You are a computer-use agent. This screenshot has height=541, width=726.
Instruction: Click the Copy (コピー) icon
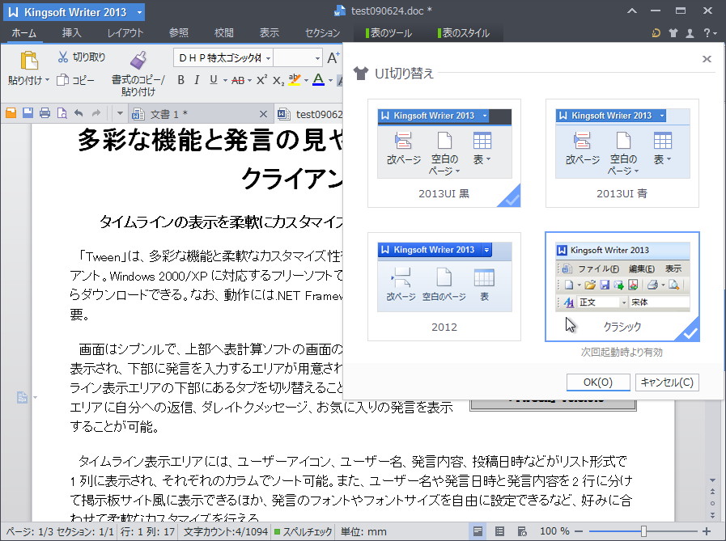coord(62,79)
